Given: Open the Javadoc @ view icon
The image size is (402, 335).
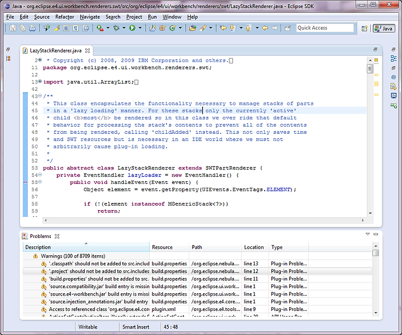Looking at the screenshot, I should click(x=394, y=77).
